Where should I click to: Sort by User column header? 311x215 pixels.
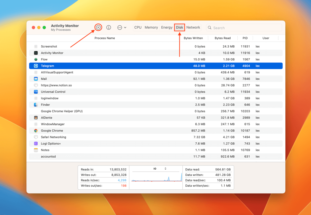click(x=266, y=38)
